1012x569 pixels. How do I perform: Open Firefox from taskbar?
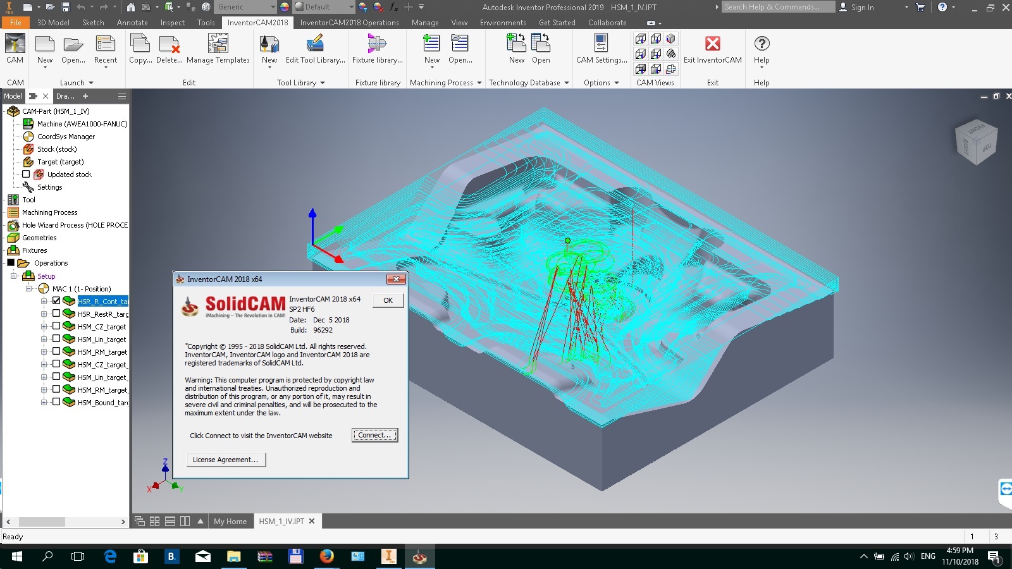326,556
